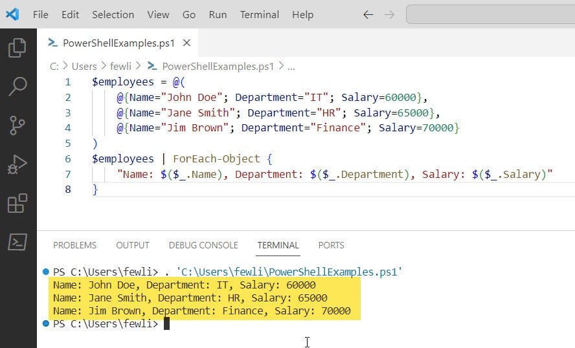Screen dimensions: 575x348
Task: Click the command center search box
Action: point(490,15)
